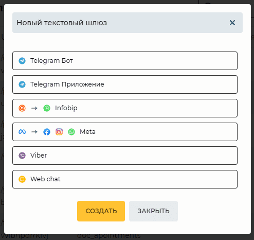Click the Facebook icon in Meta row
The width and height of the screenshot is (254, 240).
pos(47,132)
